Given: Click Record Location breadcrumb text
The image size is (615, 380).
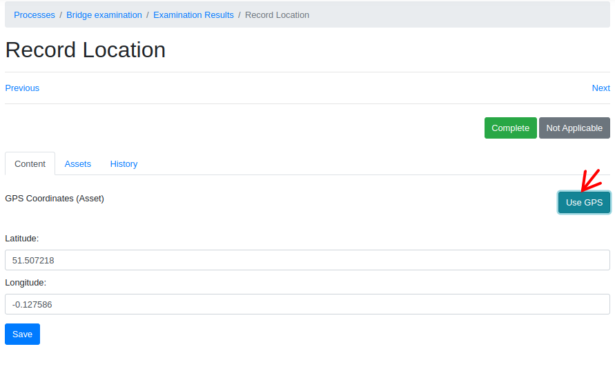Looking at the screenshot, I should [x=277, y=14].
